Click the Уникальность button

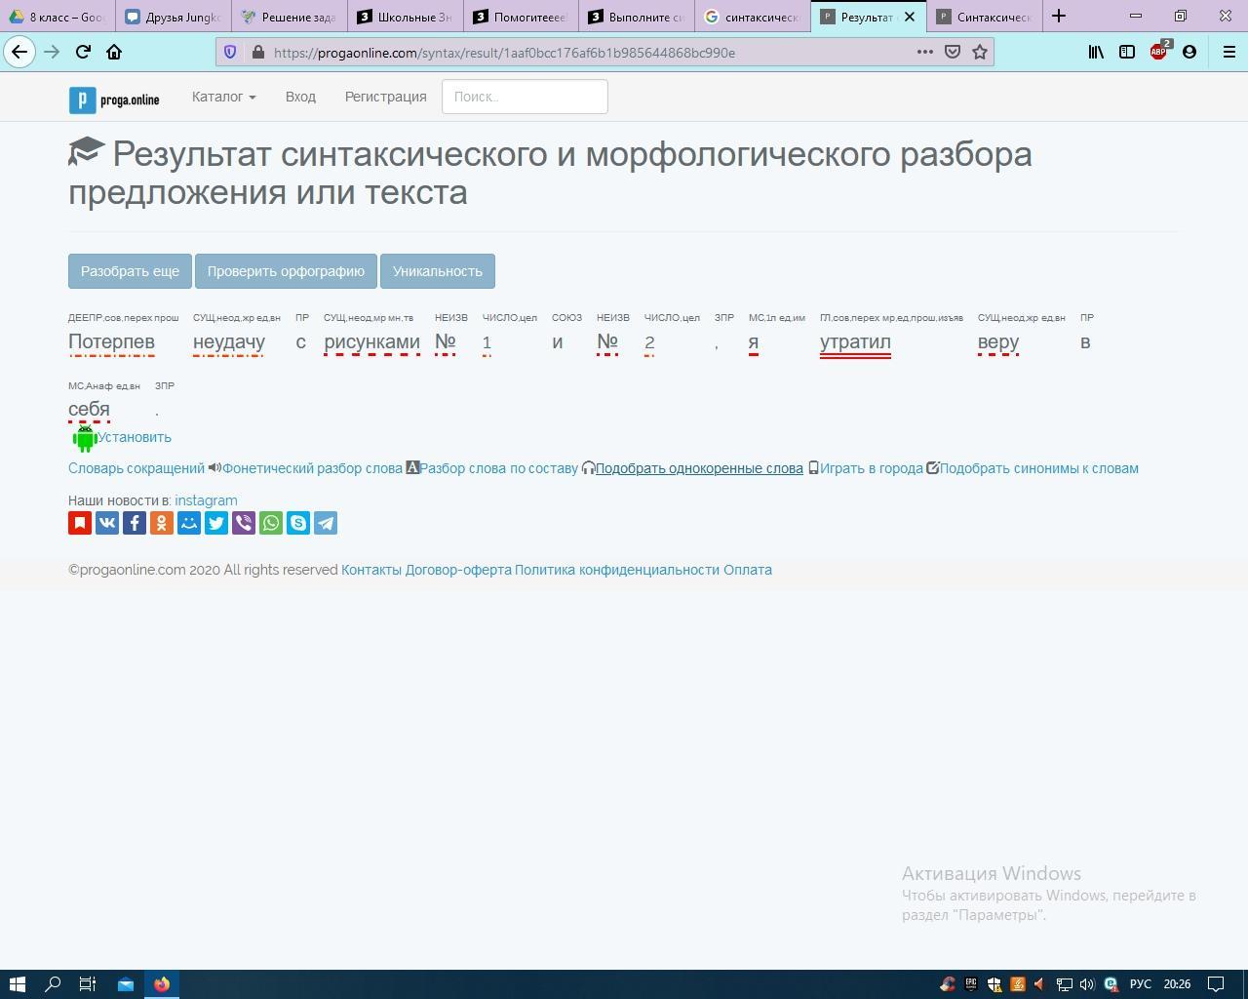[438, 271]
